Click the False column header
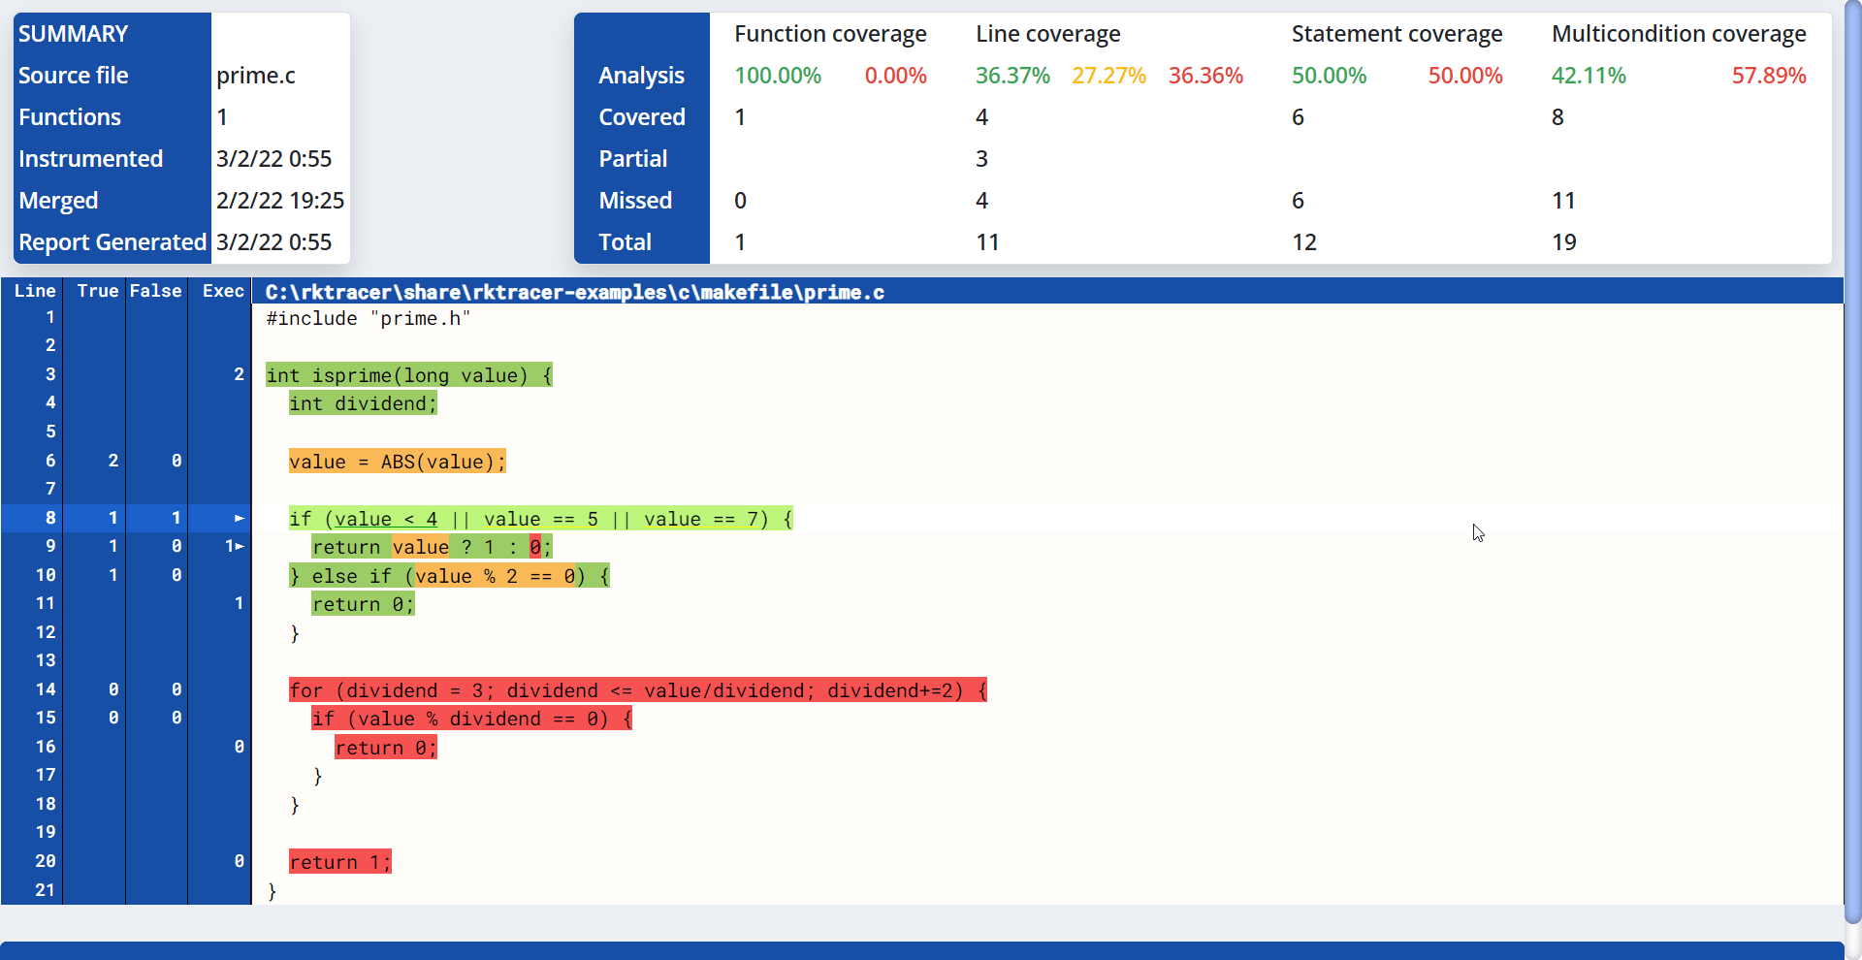 pos(155,290)
